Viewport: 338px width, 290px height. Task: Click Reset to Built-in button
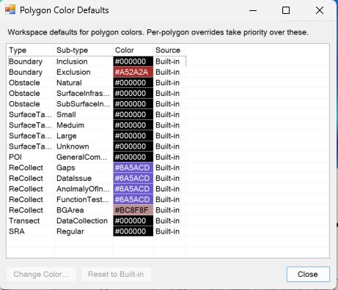point(116,274)
